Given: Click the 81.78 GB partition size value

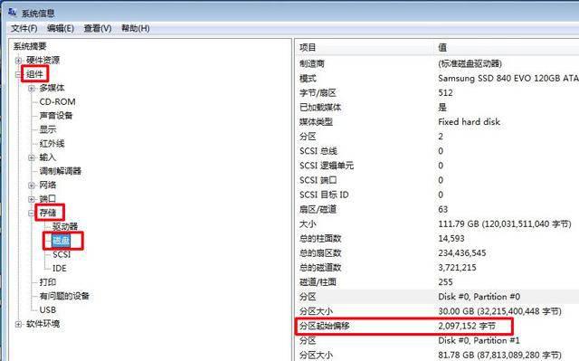Looking at the screenshot, I should coord(499,355).
